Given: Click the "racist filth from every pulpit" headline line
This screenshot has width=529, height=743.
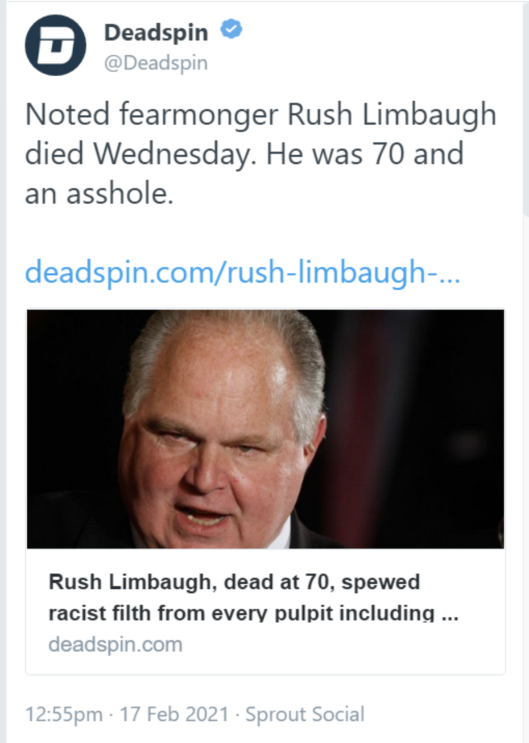Looking at the screenshot, I should 241,613.
